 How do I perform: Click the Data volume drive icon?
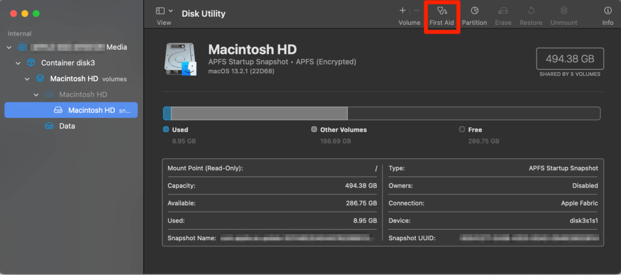[x=48, y=126]
